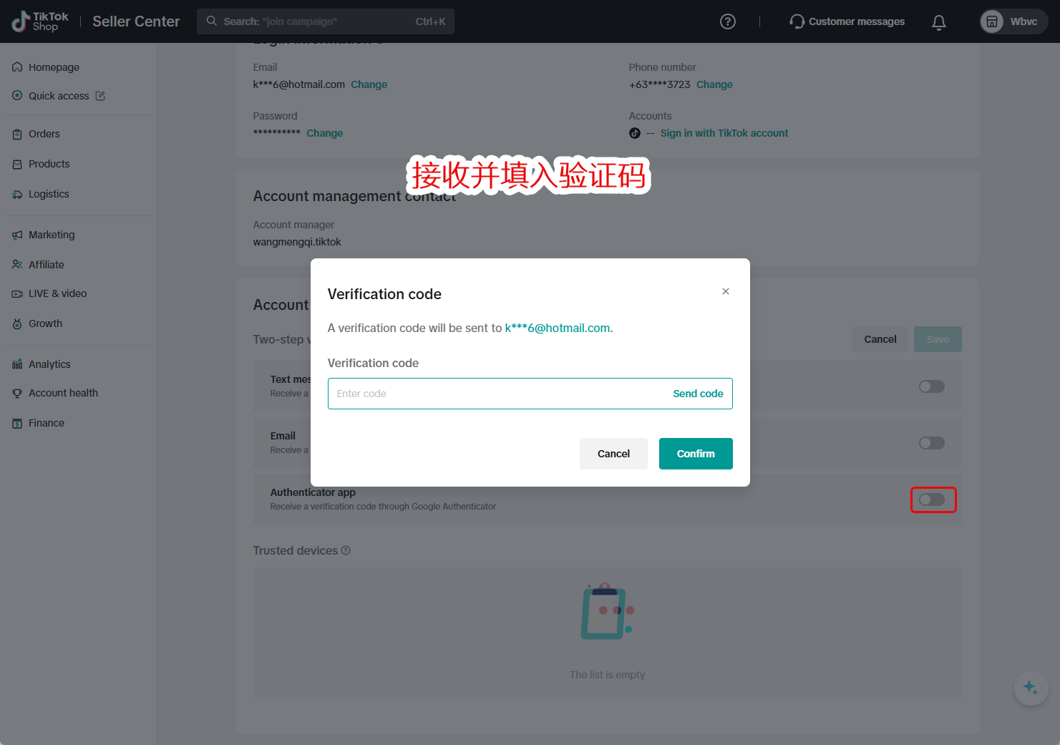Image resolution: width=1060 pixels, height=745 pixels.
Task: Click the Wbvc shop avatar icon
Action: tap(992, 21)
